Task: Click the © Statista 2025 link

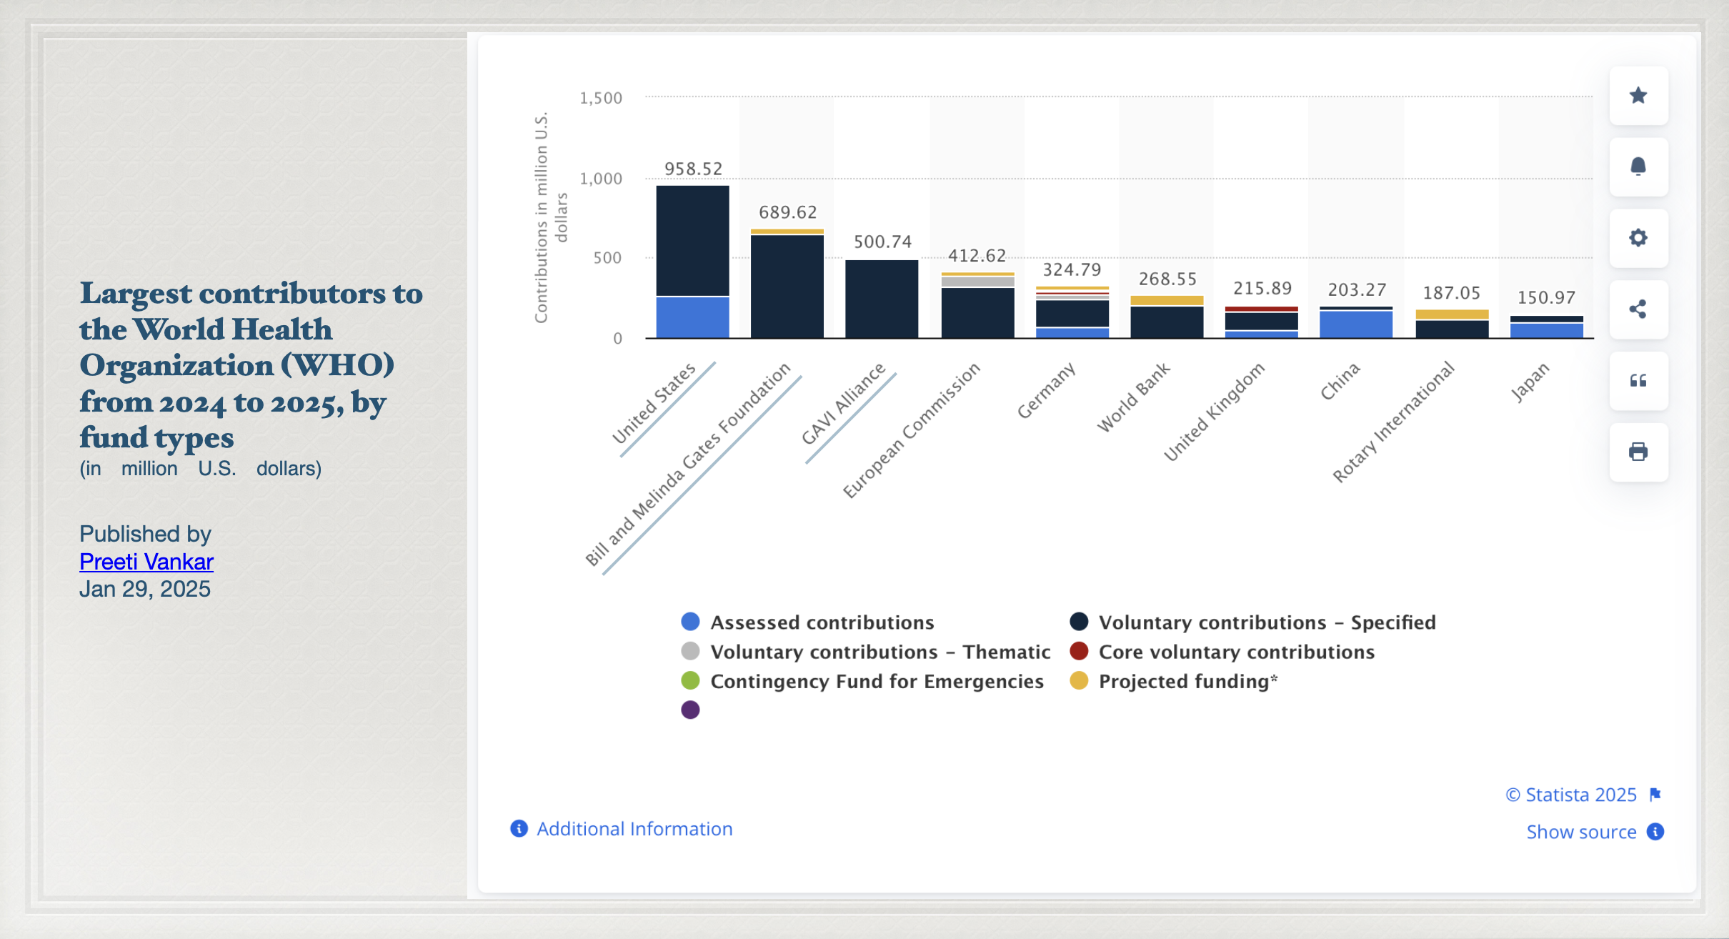Action: click(x=1571, y=795)
